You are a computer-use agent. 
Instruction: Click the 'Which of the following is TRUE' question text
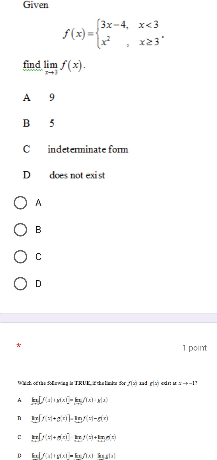[x=107, y=383]
